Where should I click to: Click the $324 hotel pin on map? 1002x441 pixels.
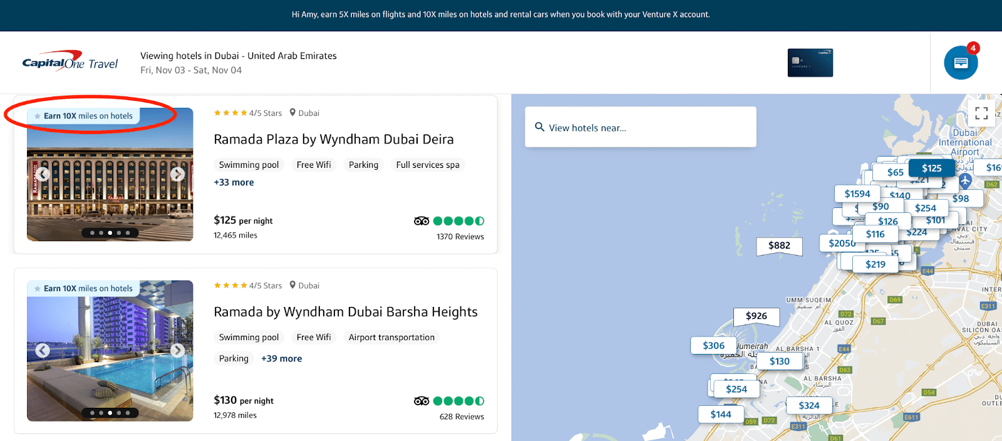pos(808,405)
